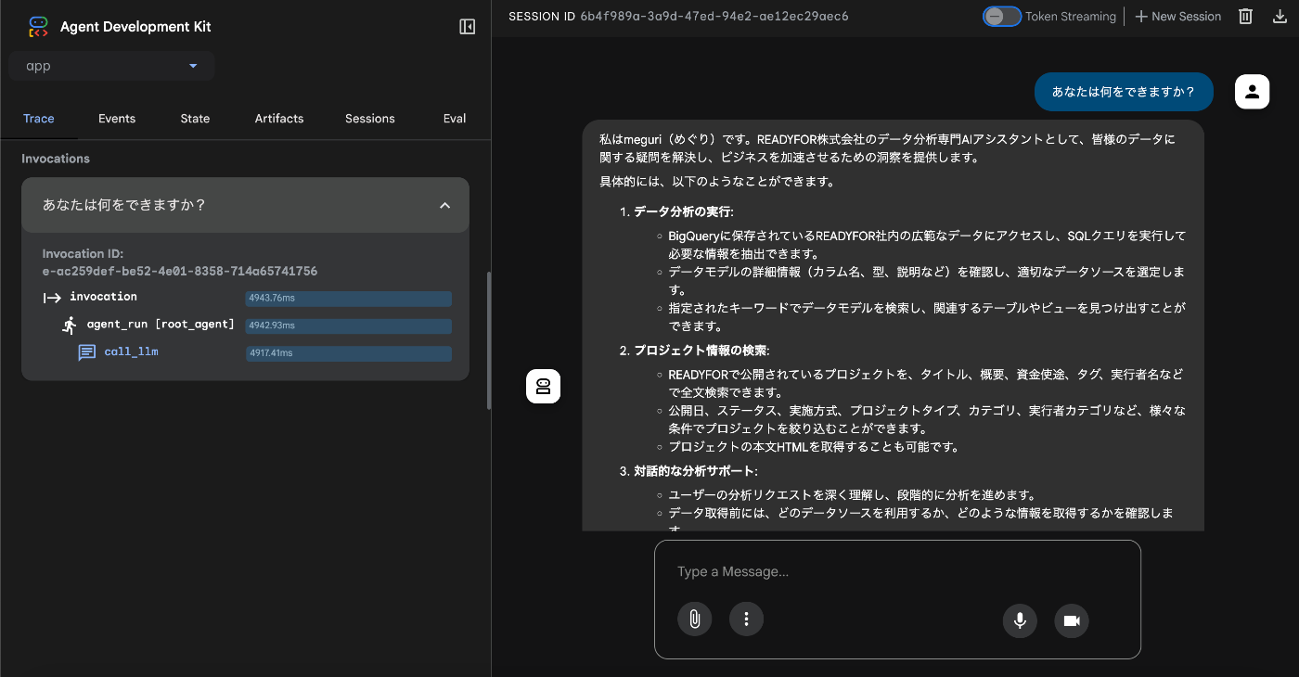1299x677 pixels.
Task: Open more options three-dot menu
Action: coord(746,620)
